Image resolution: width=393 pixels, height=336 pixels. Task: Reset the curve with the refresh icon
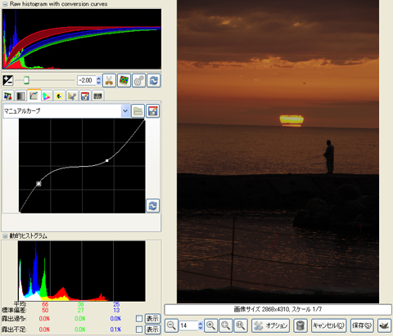[153, 205]
